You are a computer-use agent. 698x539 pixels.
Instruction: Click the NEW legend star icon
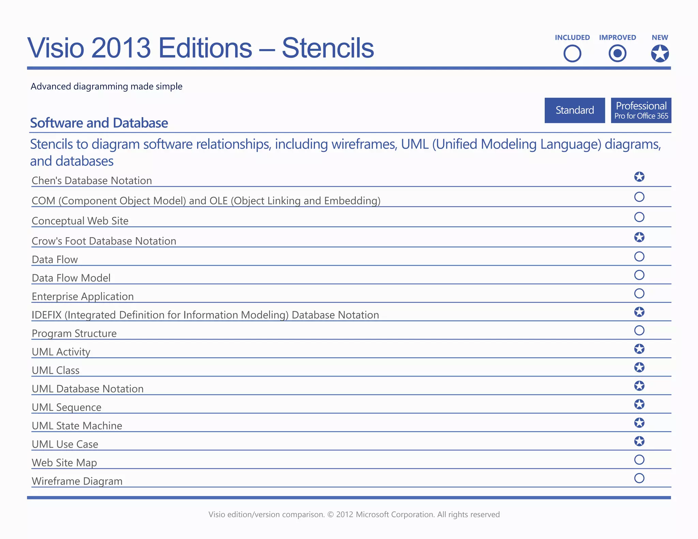[660, 54]
